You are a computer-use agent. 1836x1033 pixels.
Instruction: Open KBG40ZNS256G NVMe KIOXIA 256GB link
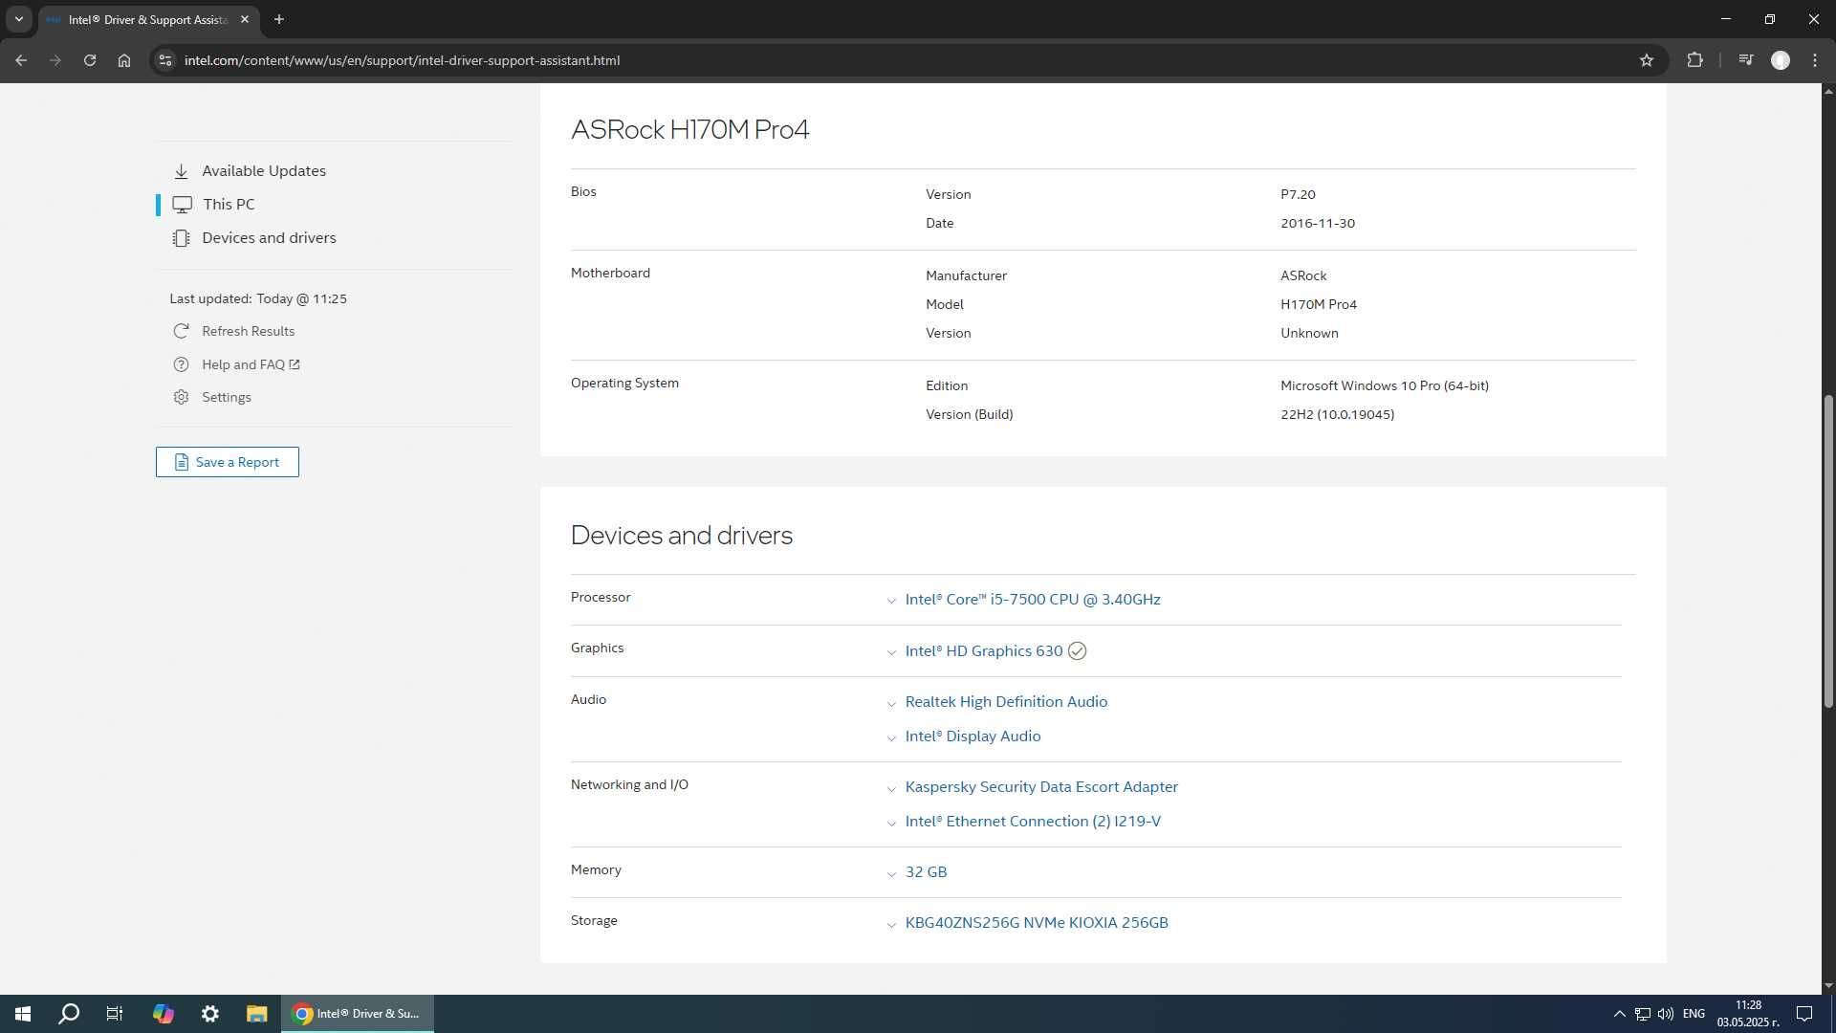(x=1037, y=922)
